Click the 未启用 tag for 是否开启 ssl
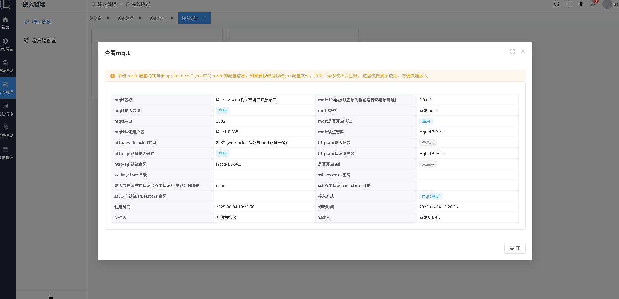The image size is (619, 299). [428, 164]
